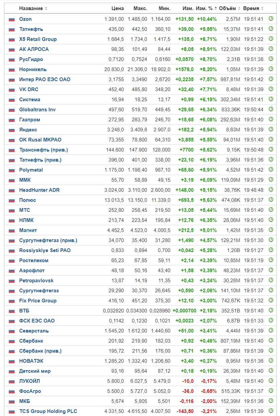Click the Russian flag icon beside X5 Retail Group
The width and height of the screenshot is (280, 416).
pos(12,40)
